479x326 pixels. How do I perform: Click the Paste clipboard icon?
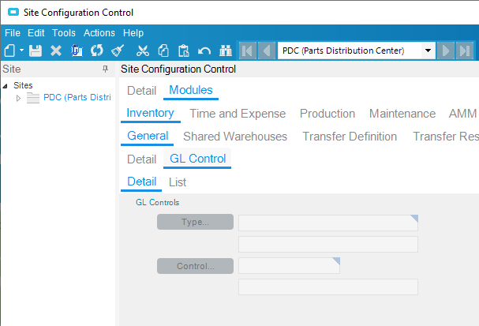click(x=184, y=51)
